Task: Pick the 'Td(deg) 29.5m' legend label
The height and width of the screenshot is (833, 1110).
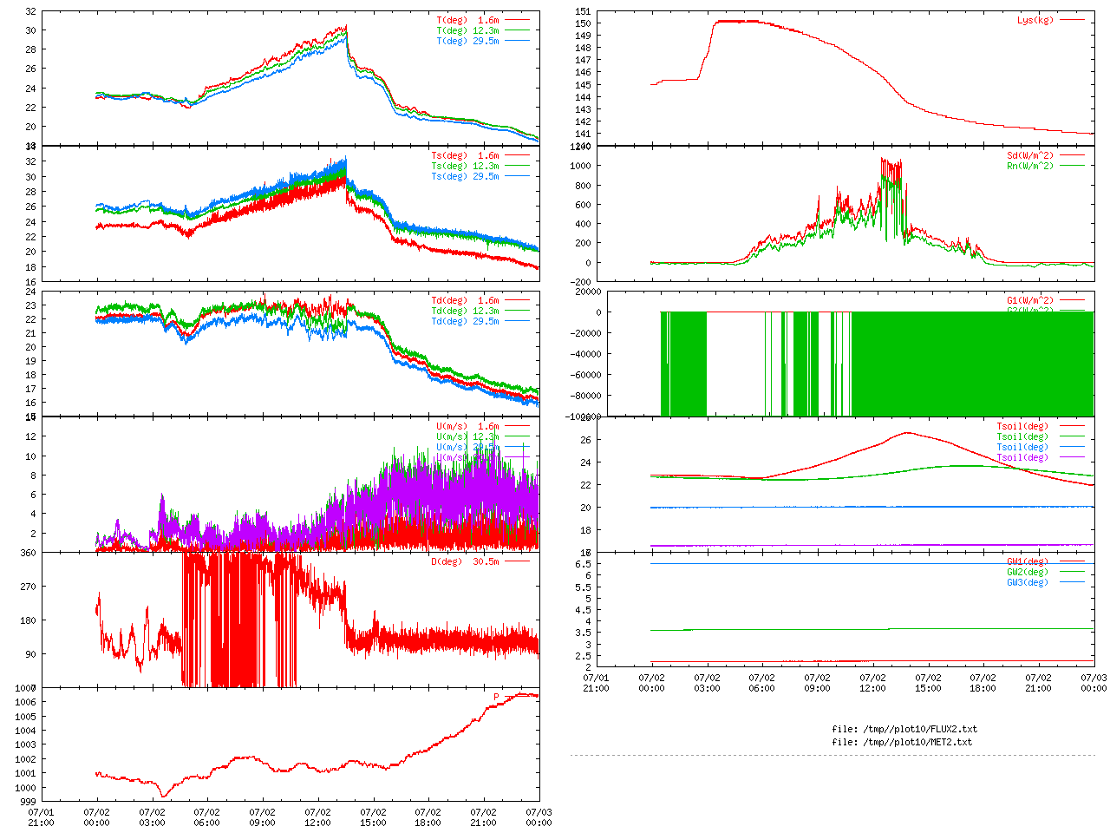Action: click(x=465, y=321)
